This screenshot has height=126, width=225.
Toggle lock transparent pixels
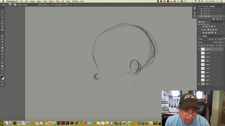202,45
